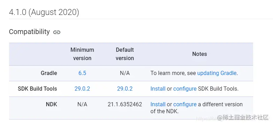The height and width of the screenshot is (125, 273).
Task: Click configure in the SDK Build Tools row
Action: (185, 89)
